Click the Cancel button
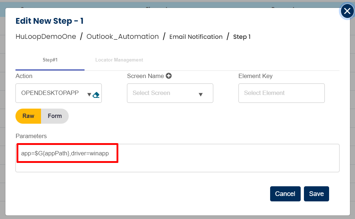This screenshot has height=219, width=355. [285, 194]
